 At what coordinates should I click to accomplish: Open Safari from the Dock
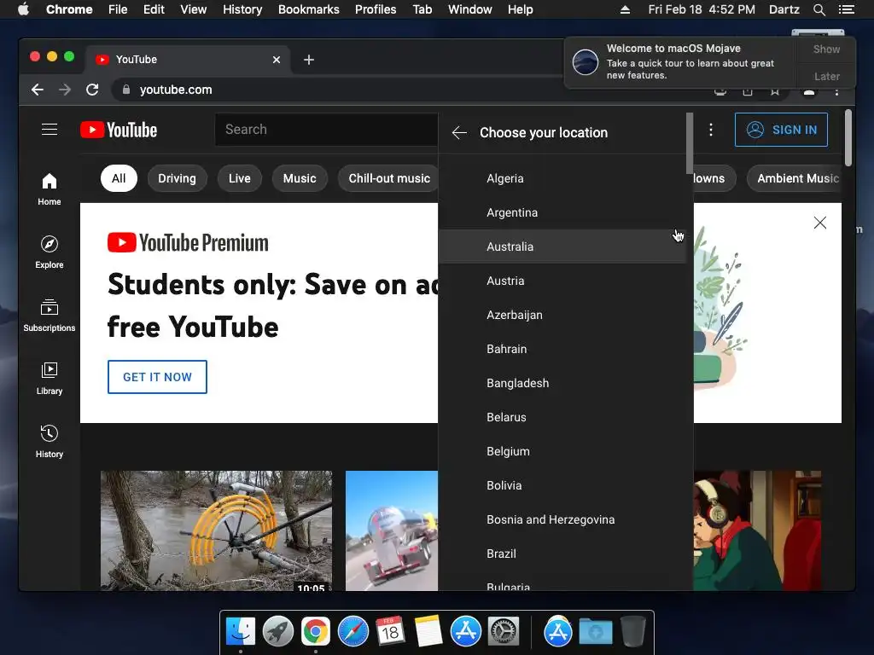353,631
